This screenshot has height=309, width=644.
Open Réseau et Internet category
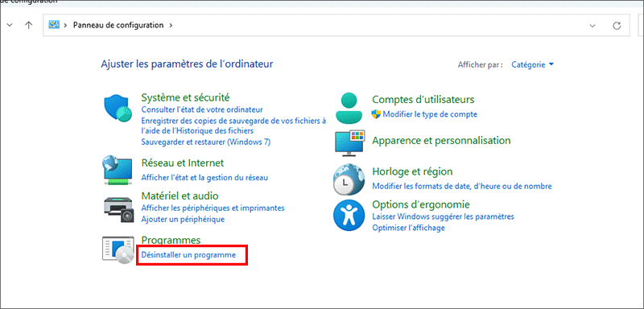click(183, 163)
